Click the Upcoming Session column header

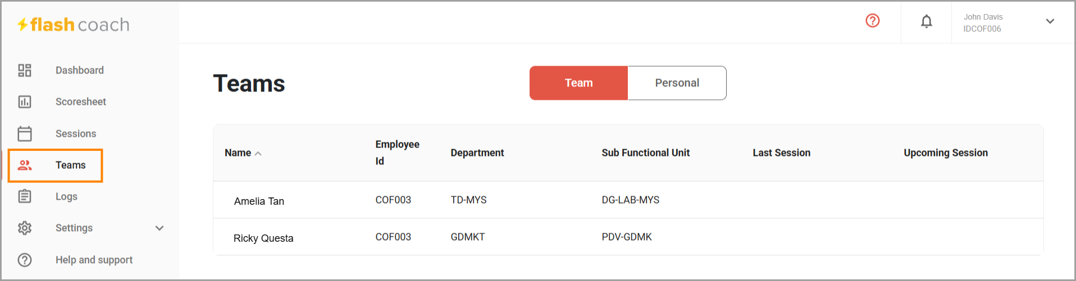point(946,153)
